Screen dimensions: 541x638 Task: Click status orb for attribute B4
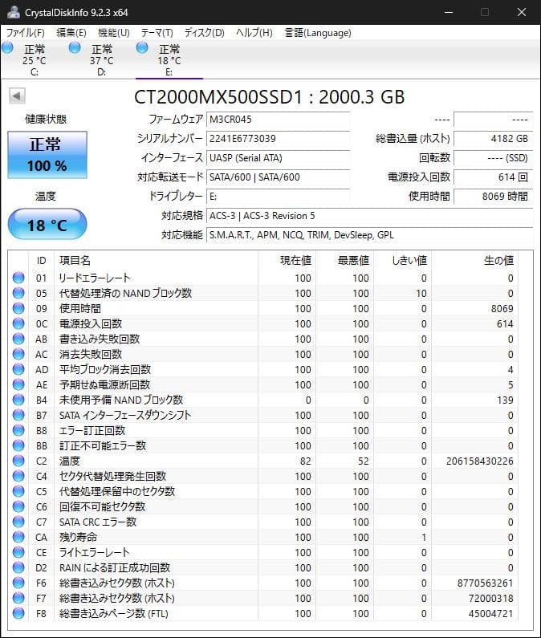coord(18,400)
